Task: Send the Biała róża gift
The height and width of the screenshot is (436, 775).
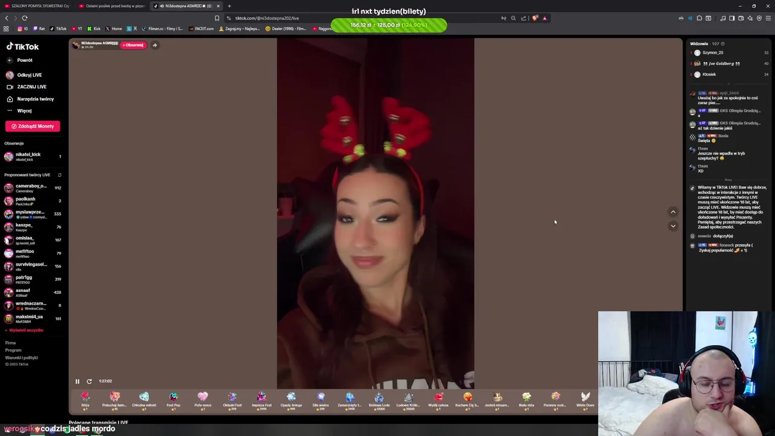Action: [x=526, y=401]
